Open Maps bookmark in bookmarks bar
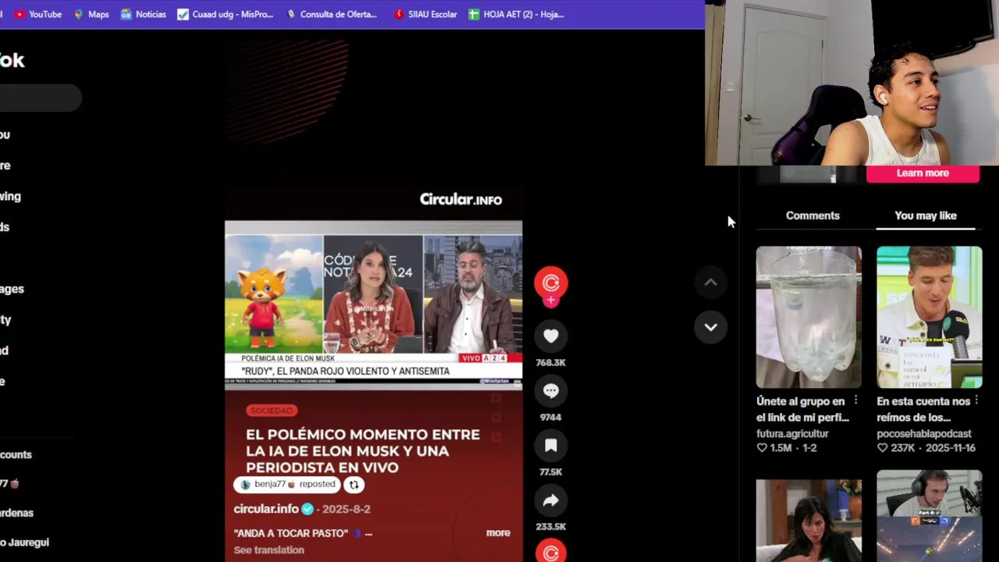Viewport: 999px width, 562px height. (91, 14)
